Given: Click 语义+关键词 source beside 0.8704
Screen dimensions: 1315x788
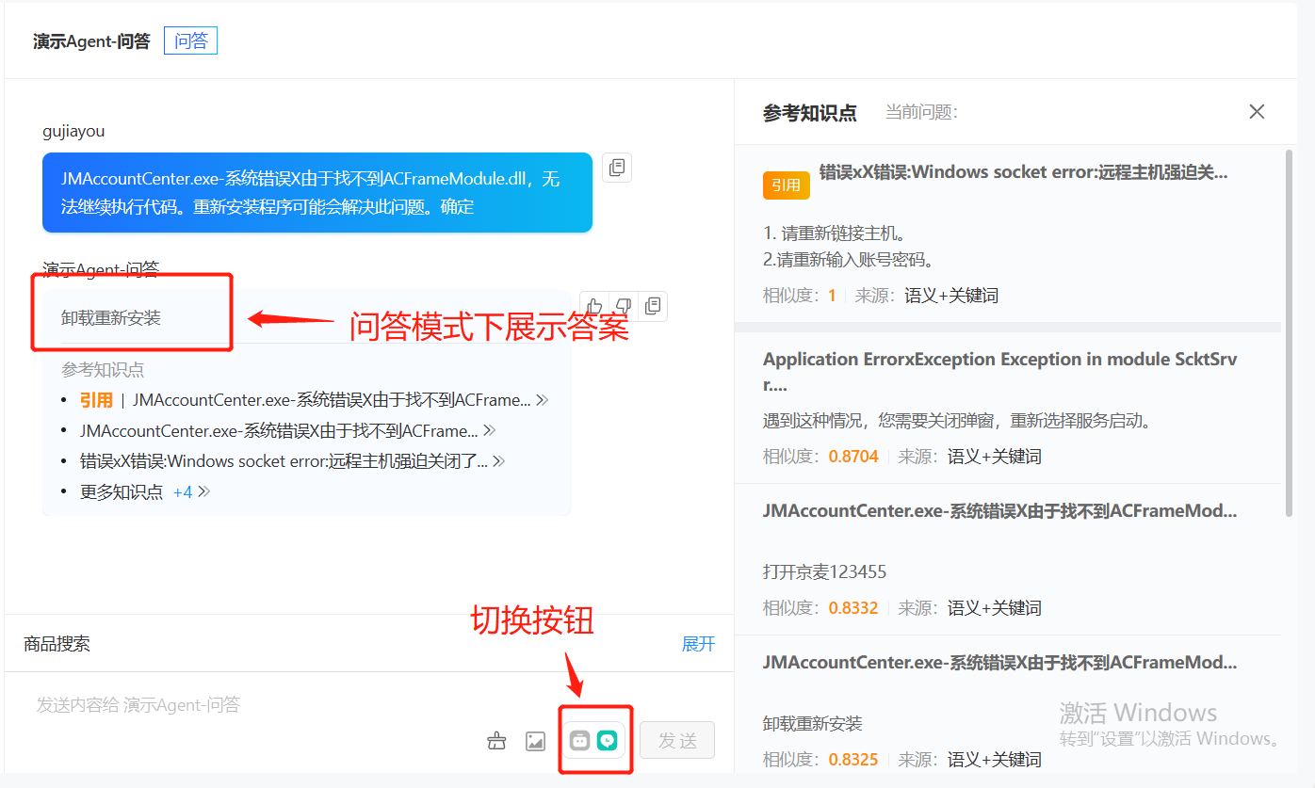Looking at the screenshot, I should pos(995,457).
